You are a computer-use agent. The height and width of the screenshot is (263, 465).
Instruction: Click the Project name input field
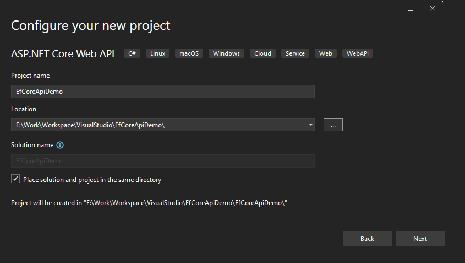163,92
